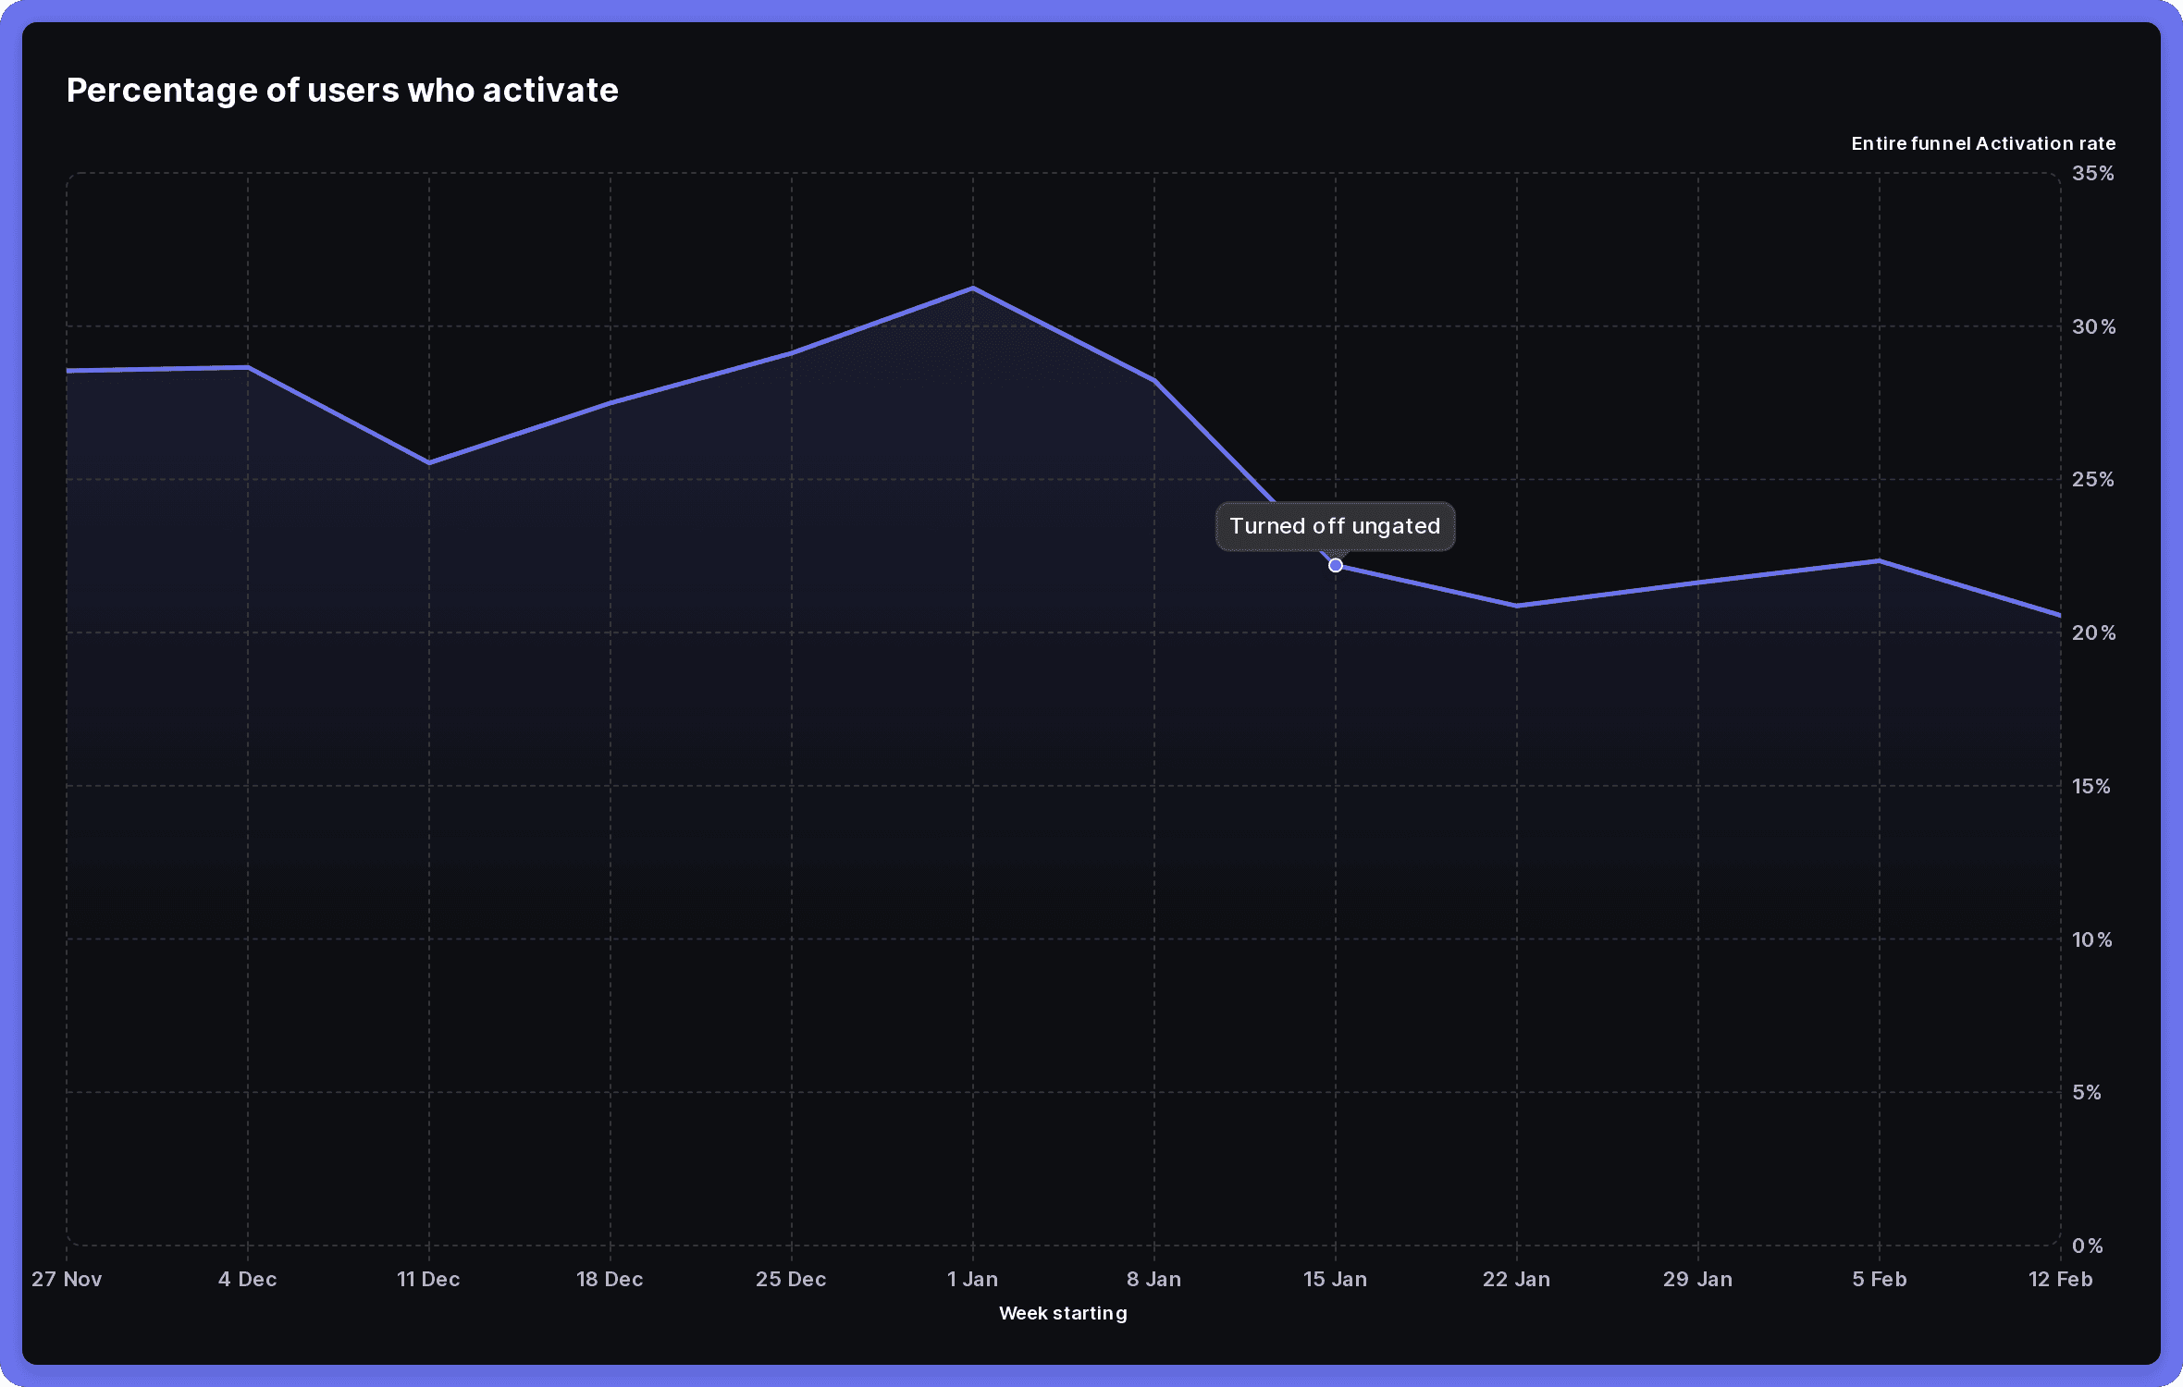Click the 25 Dec axis label
Screen dimensions: 2183x1387
[791, 1279]
